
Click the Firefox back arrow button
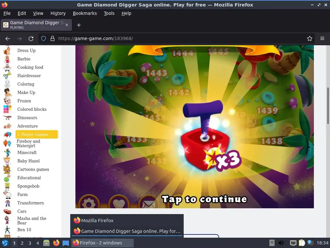[8, 39]
